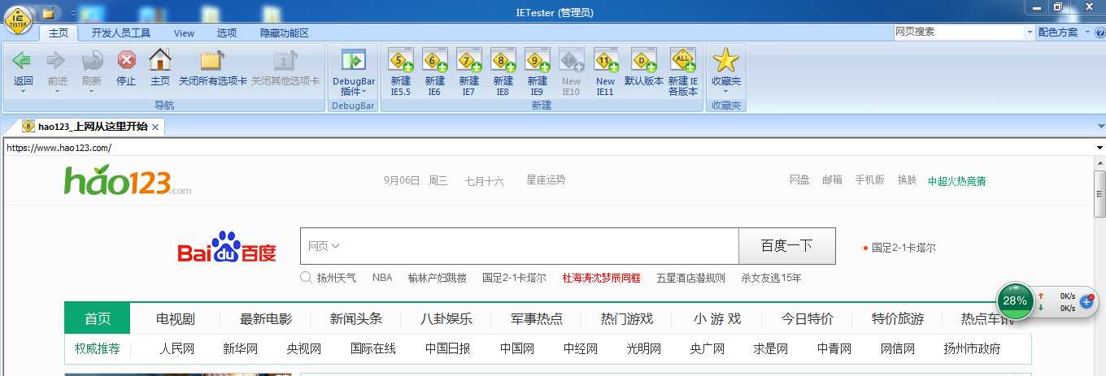This screenshot has height=376, width=1106.
Task: Go to the home page via house icon
Action: pos(160,60)
